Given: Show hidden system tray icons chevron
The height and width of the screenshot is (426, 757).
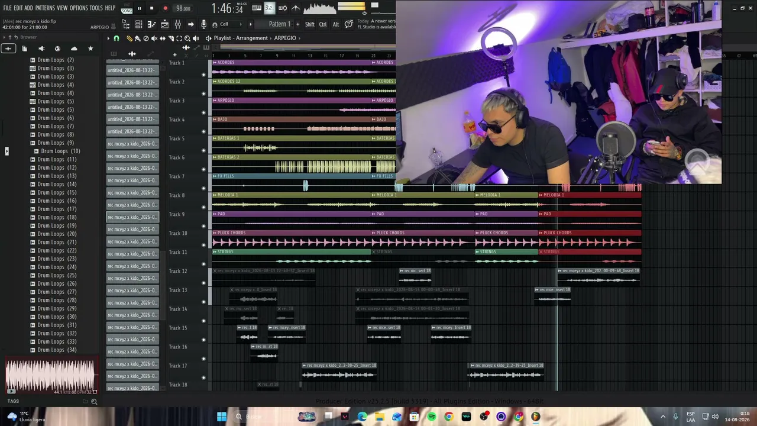Looking at the screenshot, I should click(x=662, y=417).
